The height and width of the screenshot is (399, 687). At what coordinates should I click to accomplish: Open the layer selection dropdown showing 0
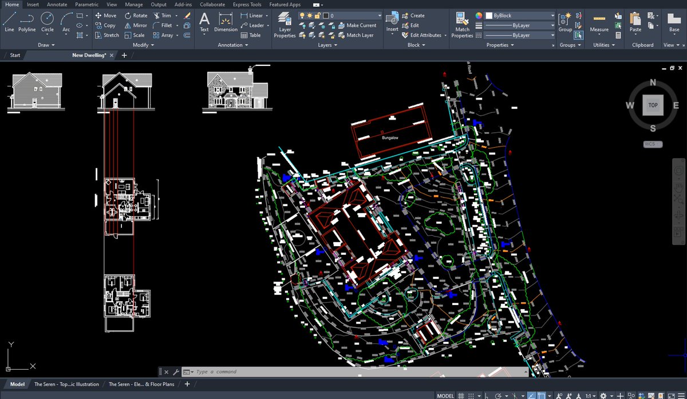340,15
